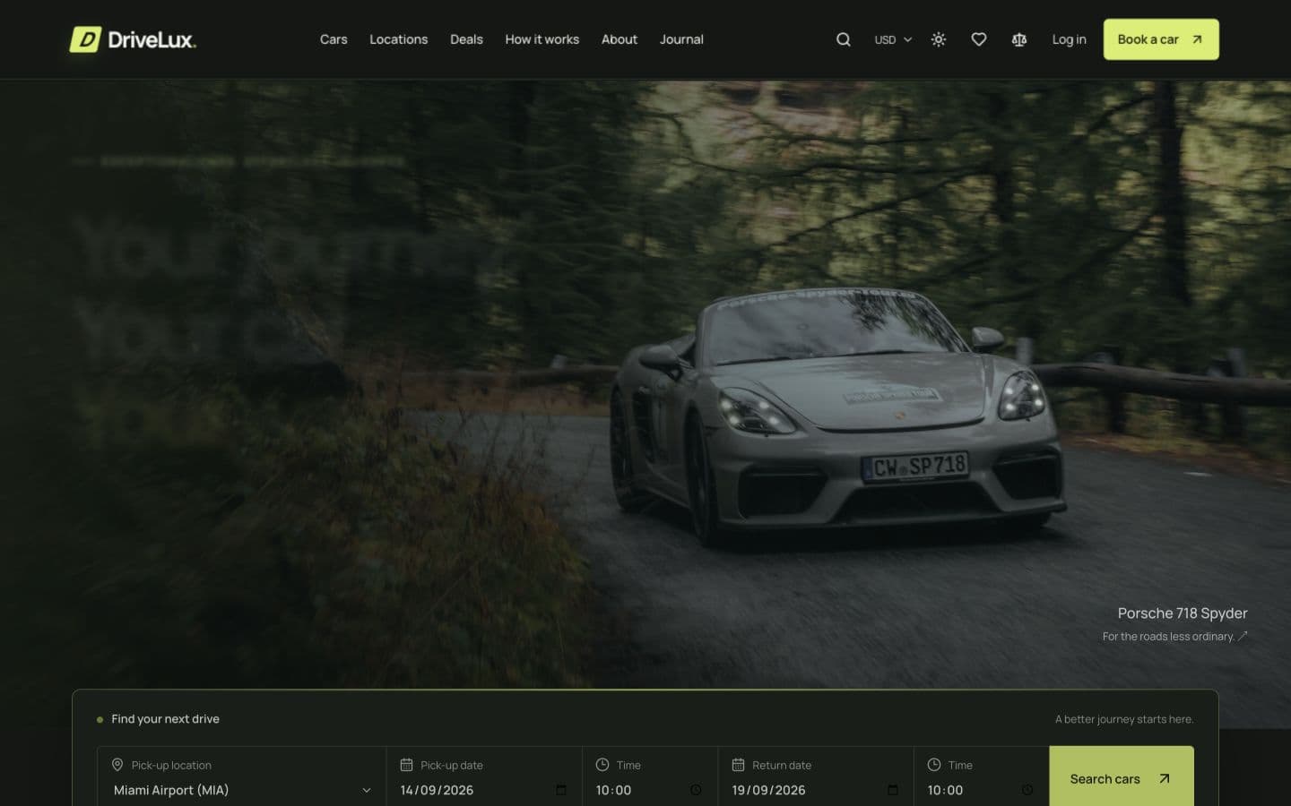1291x806 pixels.
Task: Edit return date 19/09/2026 field
Action: coord(815,790)
